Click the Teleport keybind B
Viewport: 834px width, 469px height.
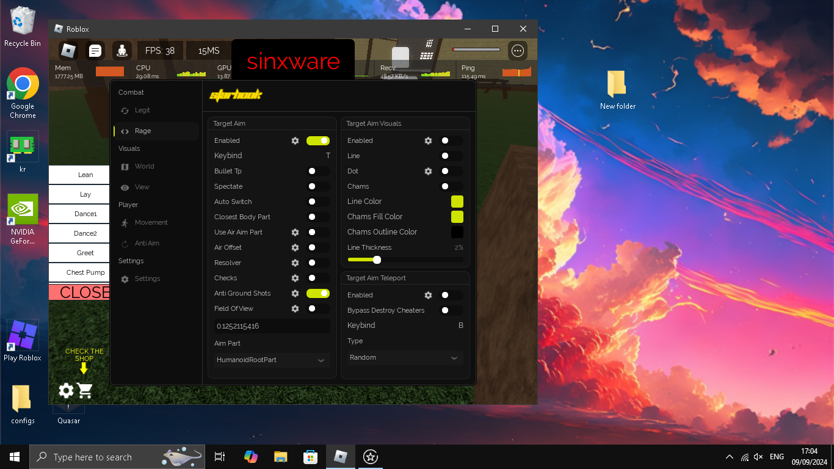coord(461,325)
